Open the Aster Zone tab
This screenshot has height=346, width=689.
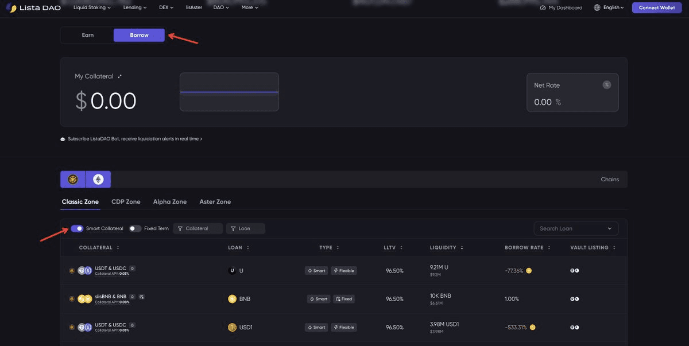pyautogui.click(x=215, y=202)
